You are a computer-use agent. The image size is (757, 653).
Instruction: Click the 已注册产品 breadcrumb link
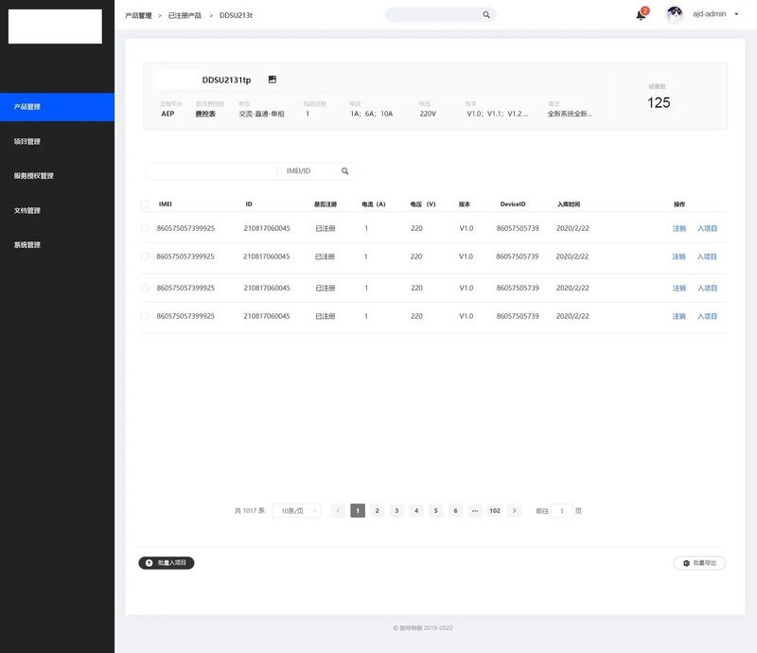pyautogui.click(x=185, y=15)
